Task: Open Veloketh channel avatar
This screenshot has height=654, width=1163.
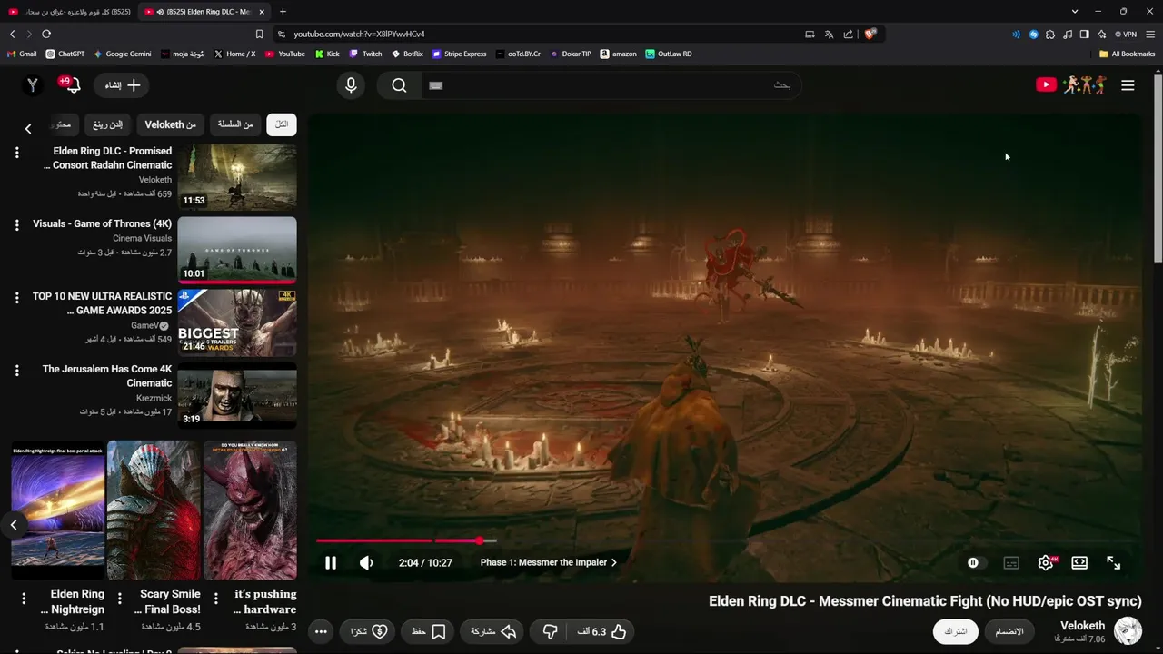Action: click(1128, 631)
